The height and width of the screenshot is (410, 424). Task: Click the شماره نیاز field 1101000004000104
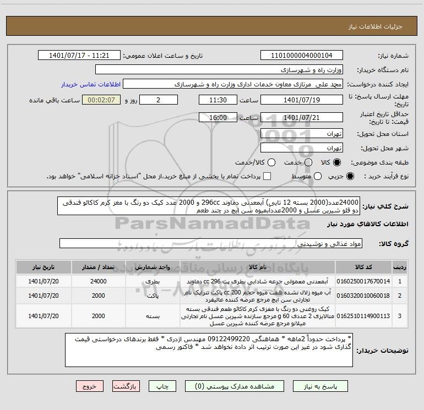tap(302, 55)
